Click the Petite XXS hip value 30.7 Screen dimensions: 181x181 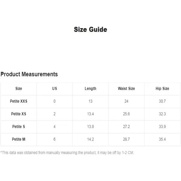[x=162, y=101]
